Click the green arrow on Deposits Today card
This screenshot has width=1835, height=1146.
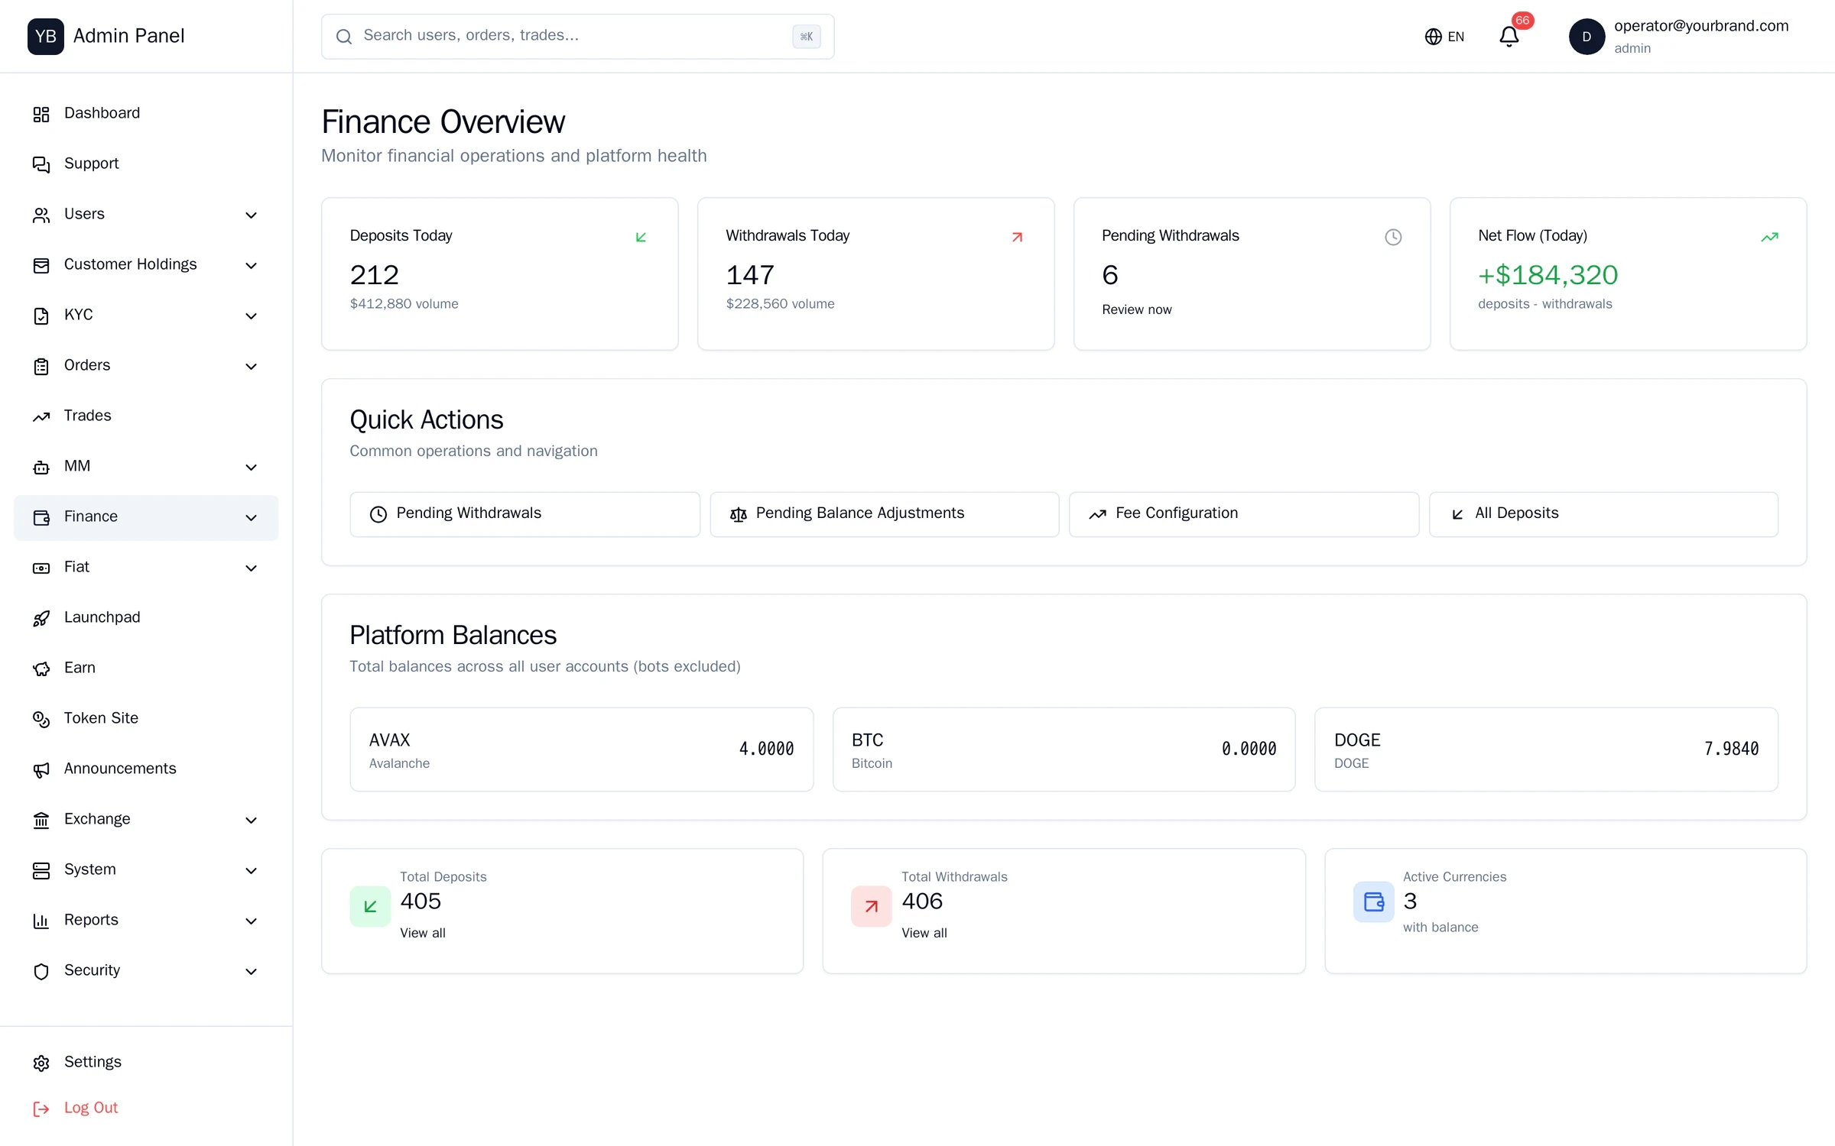click(x=641, y=237)
